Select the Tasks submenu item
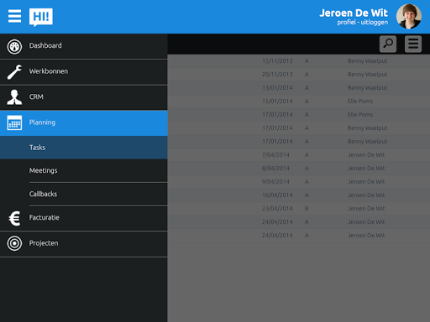 (x=84, y=148)
